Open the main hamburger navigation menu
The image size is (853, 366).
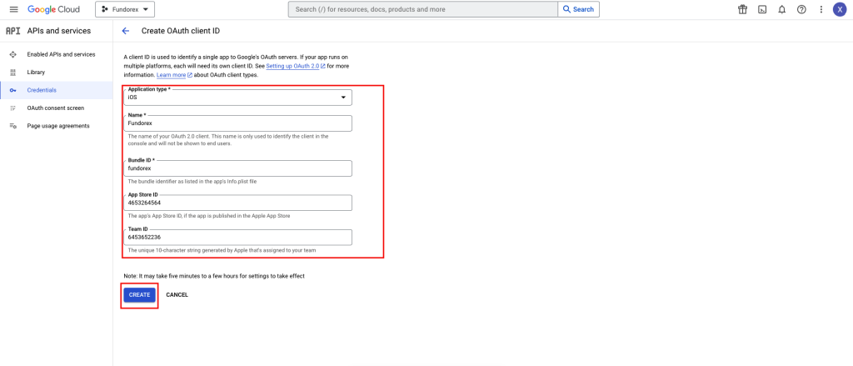coord(13,9)
